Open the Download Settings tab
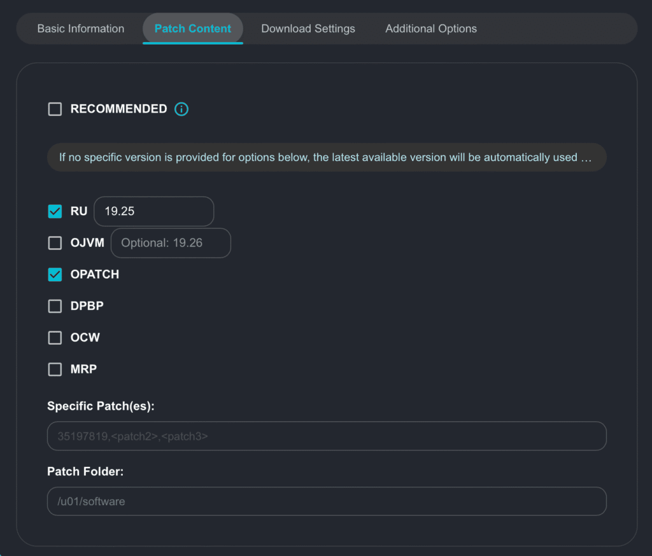 coord(308,29)
